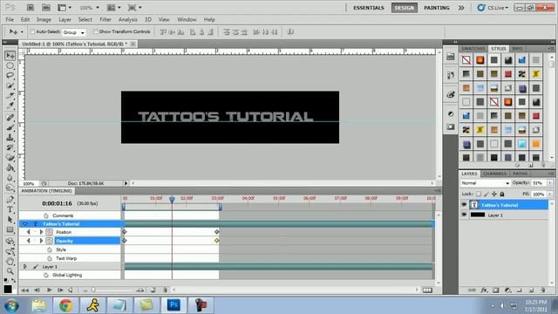Screen dimensions: 558x314
Task: Show more workspaces with double arrow
Action: (x=461, y=8)
